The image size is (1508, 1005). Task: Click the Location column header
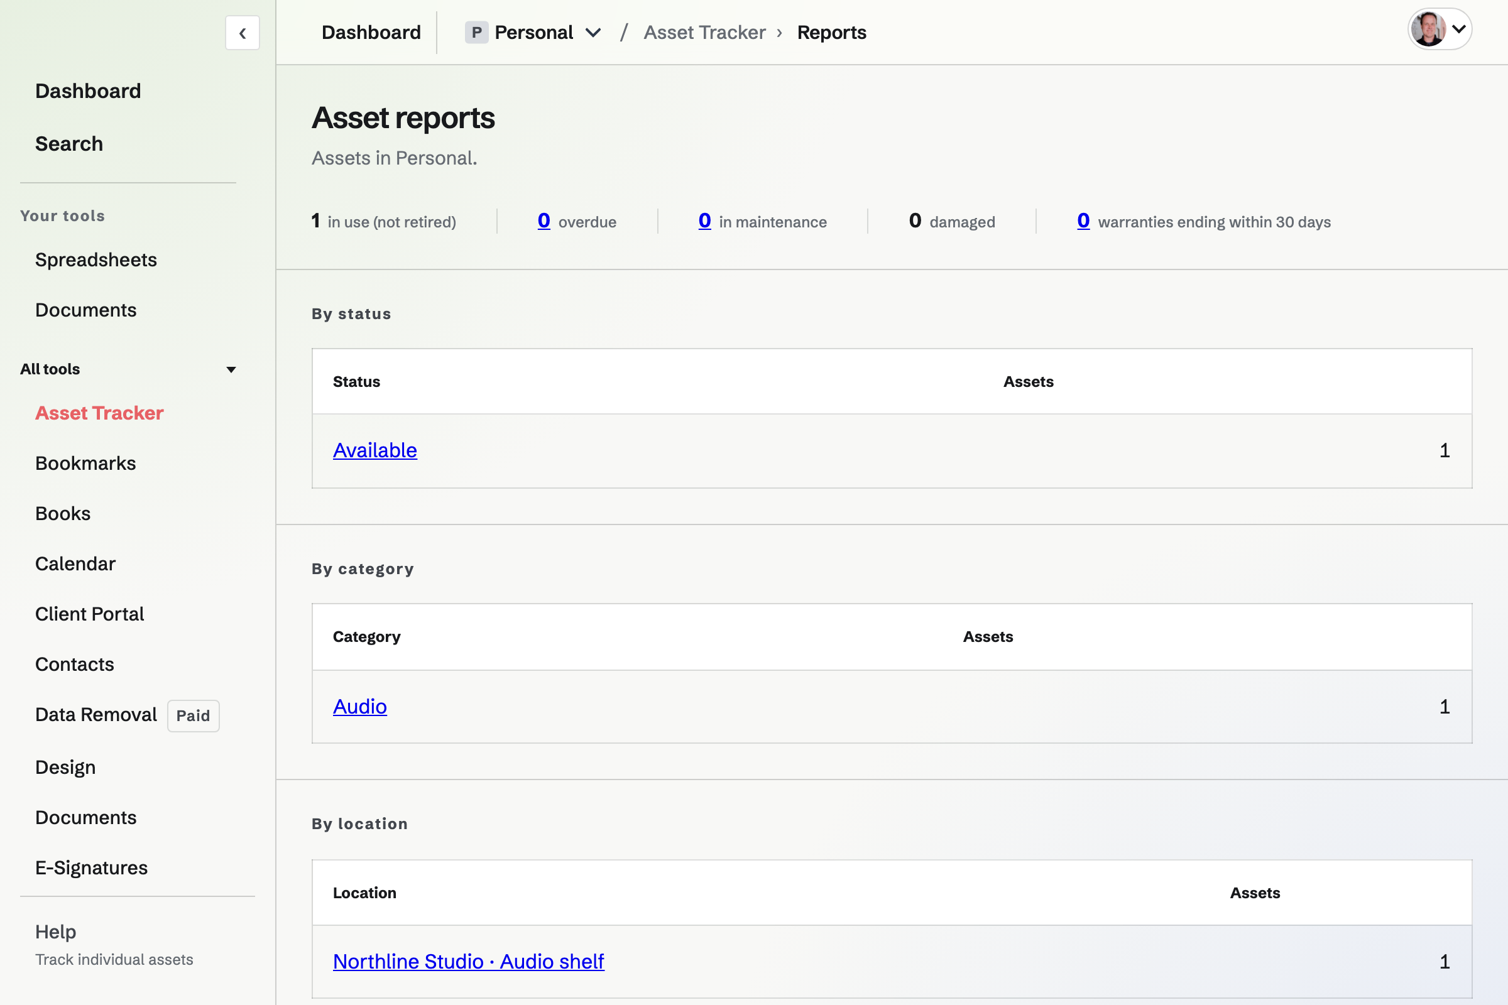click(365, 892)
